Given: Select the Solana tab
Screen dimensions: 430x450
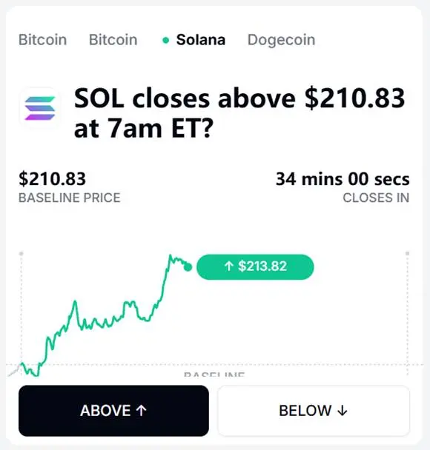Looking at the screenshot, I should 200,40.
